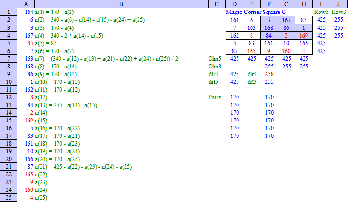Click formula starting 'a(21) = 425 - a(22)'

(x=83, y=167)
